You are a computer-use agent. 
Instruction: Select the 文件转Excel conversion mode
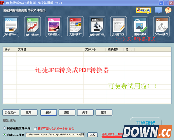pos(32,27)
